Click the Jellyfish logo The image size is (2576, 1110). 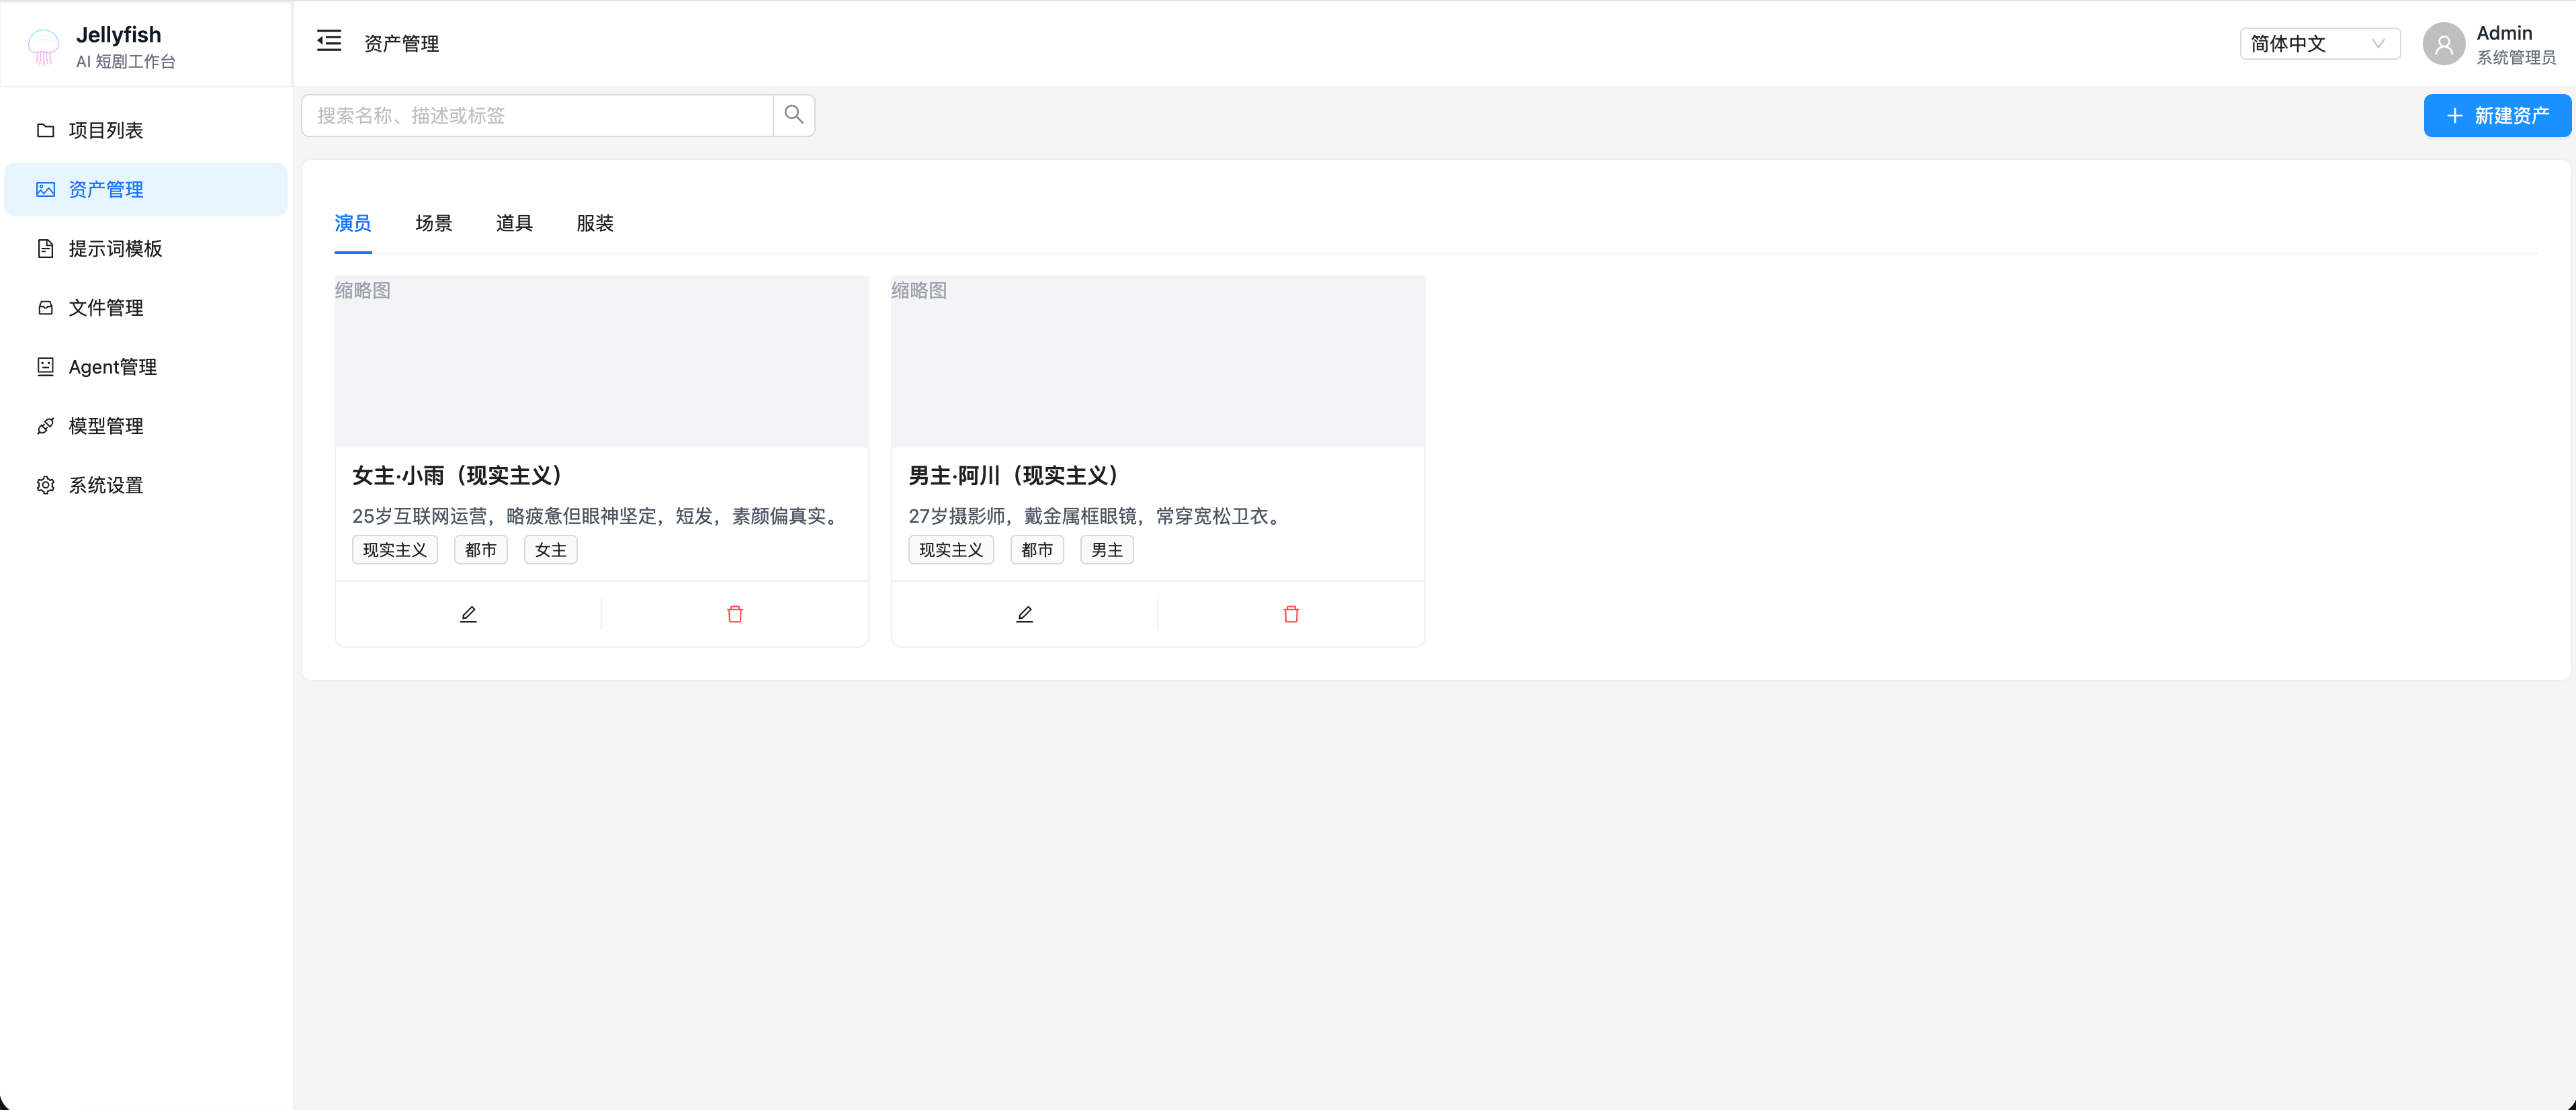(44, 44)
